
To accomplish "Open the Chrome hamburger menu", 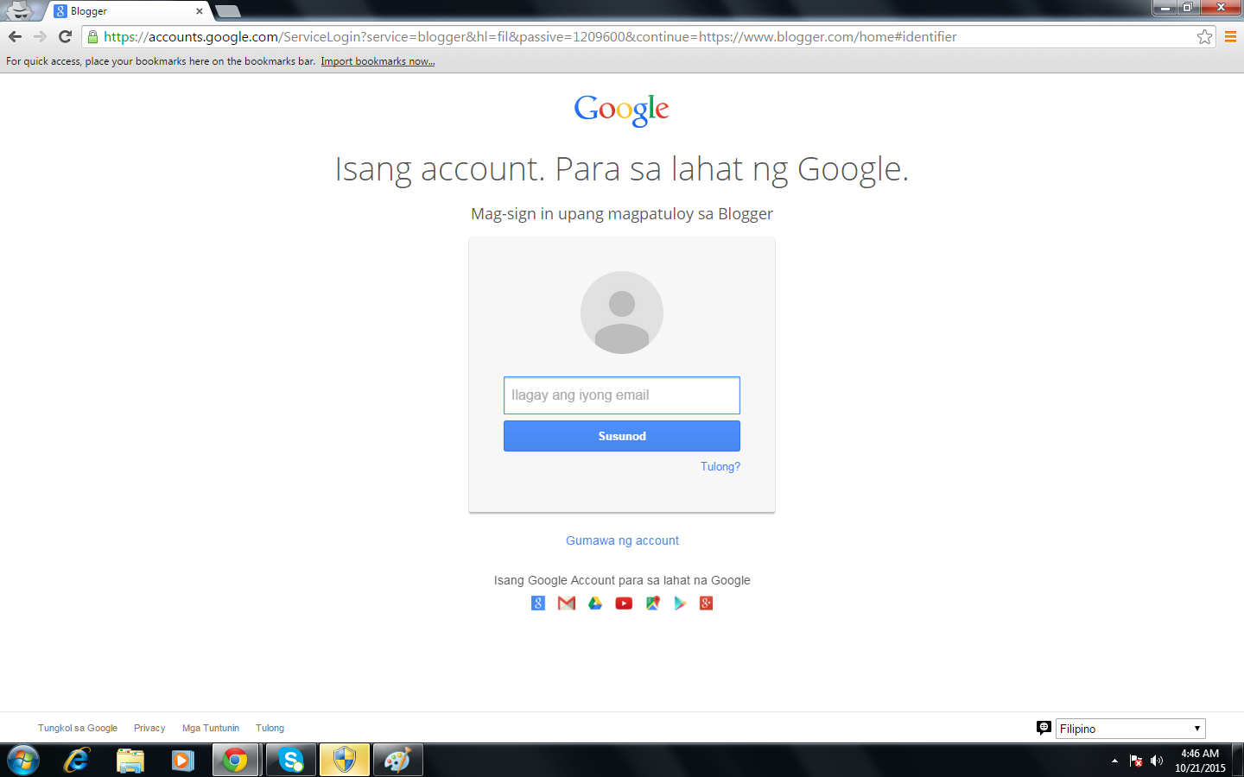I will click(x=1231, y=37).
